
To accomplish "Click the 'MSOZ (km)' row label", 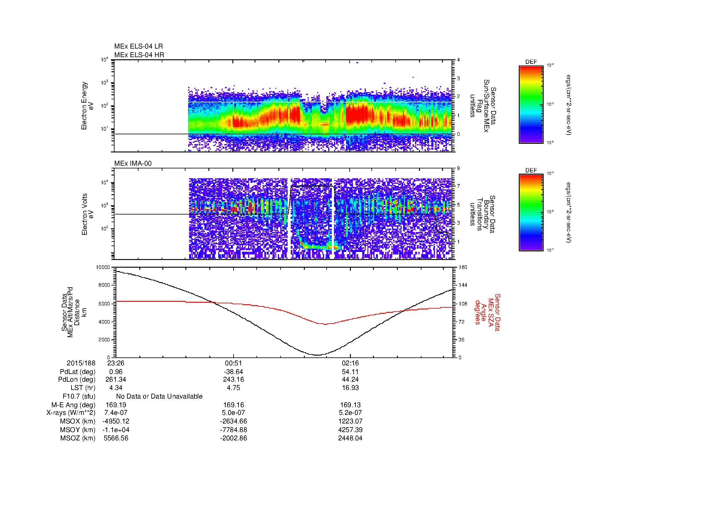I will [78, 438].
